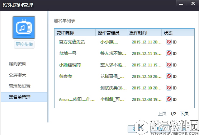Select nickname 蓝城一号

(x=68, y=53)
